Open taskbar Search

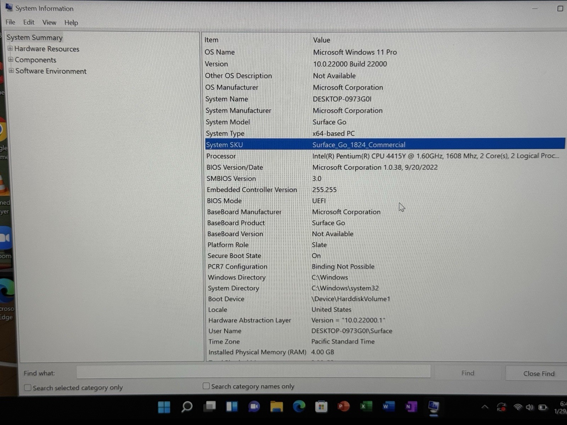187,407
